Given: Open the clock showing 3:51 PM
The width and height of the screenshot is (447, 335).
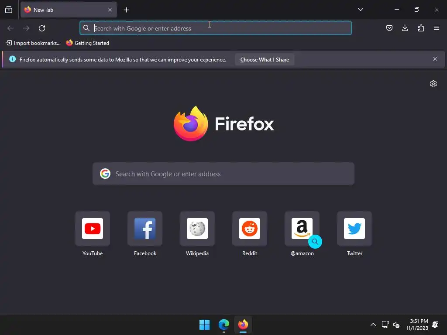Looking at the screenshot, I should (x=417, y=325).
